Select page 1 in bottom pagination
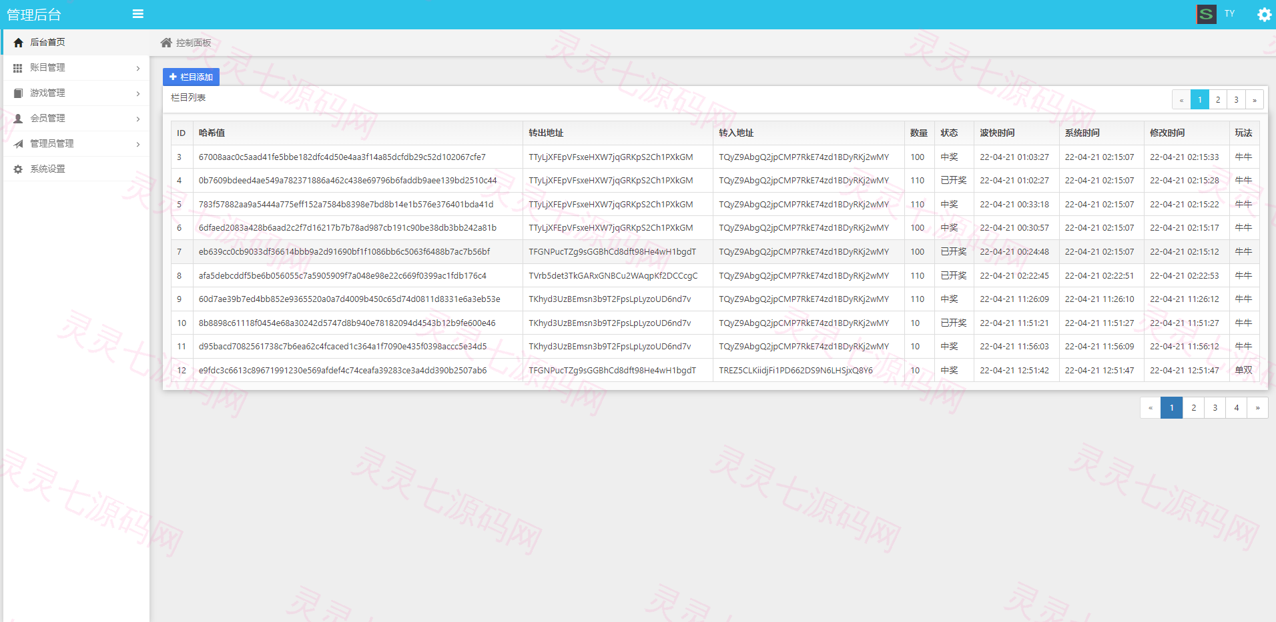The width and height of the screenshot is (1276, 622). tap(1172, 407)
